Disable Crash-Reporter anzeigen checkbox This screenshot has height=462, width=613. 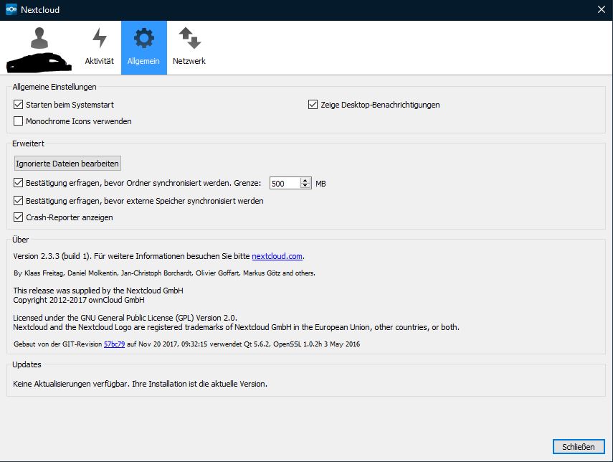click(x=19, y=217)
